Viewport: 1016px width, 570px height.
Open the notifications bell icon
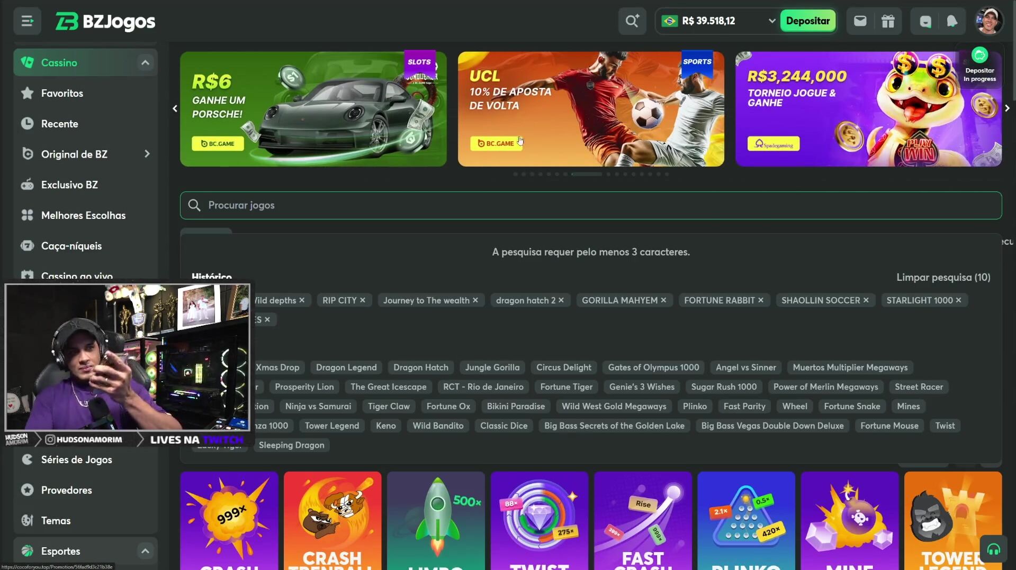(x=952, y=21)
